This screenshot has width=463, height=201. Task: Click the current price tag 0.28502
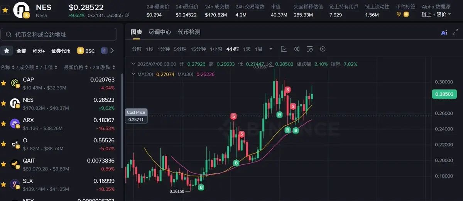(x=445, y=94)
